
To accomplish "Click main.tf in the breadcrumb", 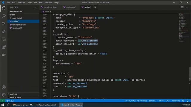I will pos(48,12).
